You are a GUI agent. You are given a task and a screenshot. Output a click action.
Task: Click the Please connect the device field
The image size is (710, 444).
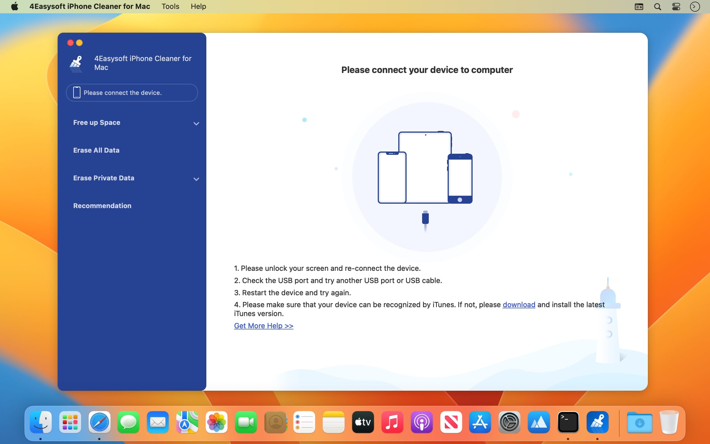point(132,92)
